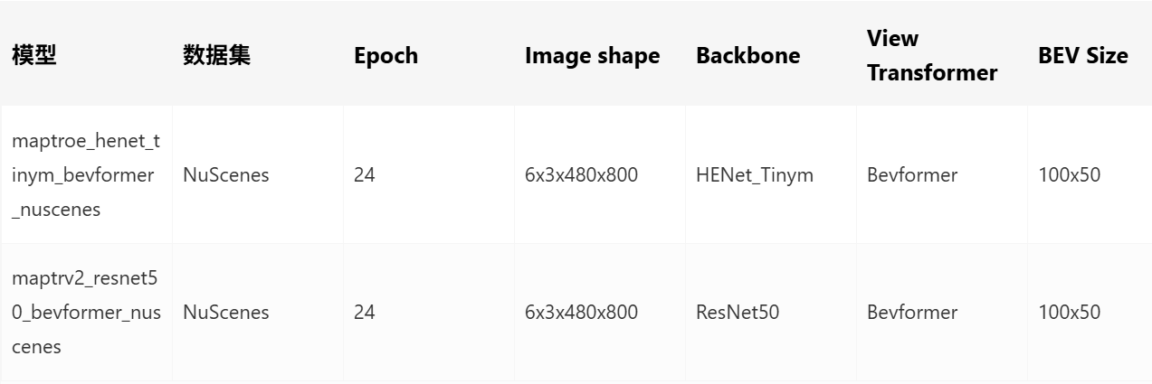
Task: Click 100x50 BEV size in ResNet50 row
Action: 1070,313
